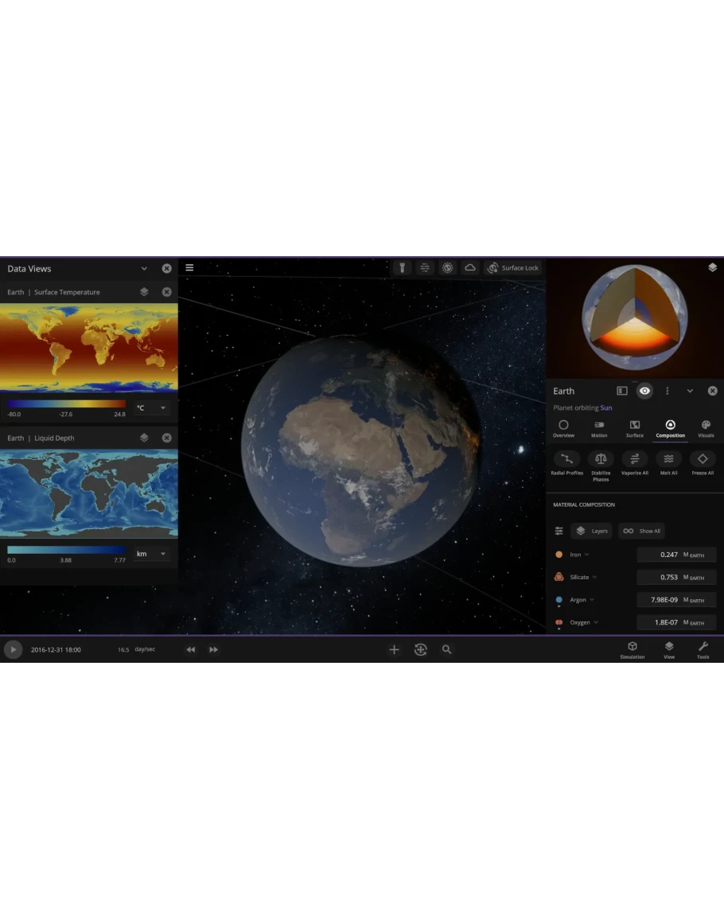This screenshot has width=724, height=919.
Task: Toggle the eye visibility icon for Earth
Action: (x=644, y=391)
